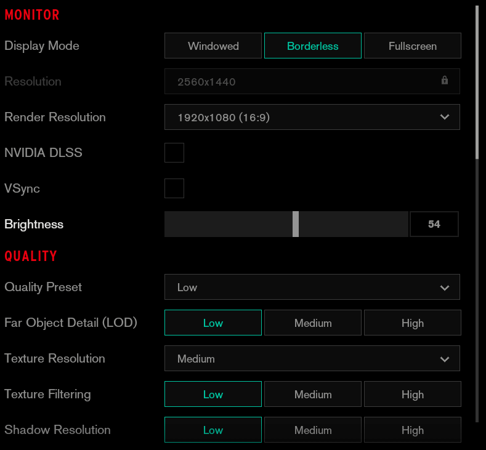Click the Texture Resolution label
This screenshot has height=450, width=486.
[x=55, y=358]
